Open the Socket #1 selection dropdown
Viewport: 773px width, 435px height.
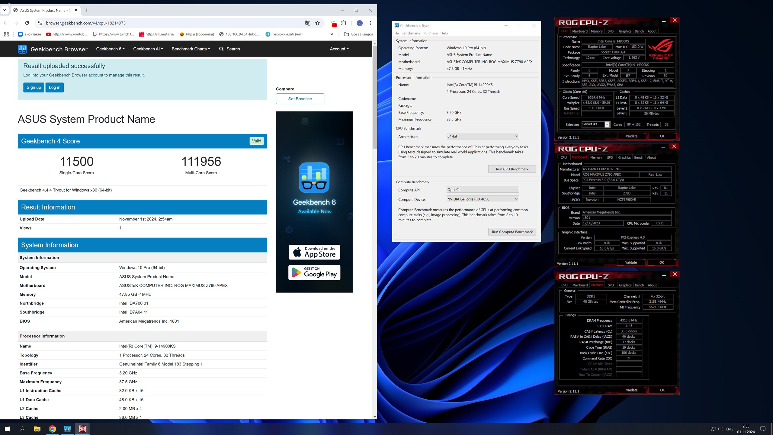(x=595, y=124)
